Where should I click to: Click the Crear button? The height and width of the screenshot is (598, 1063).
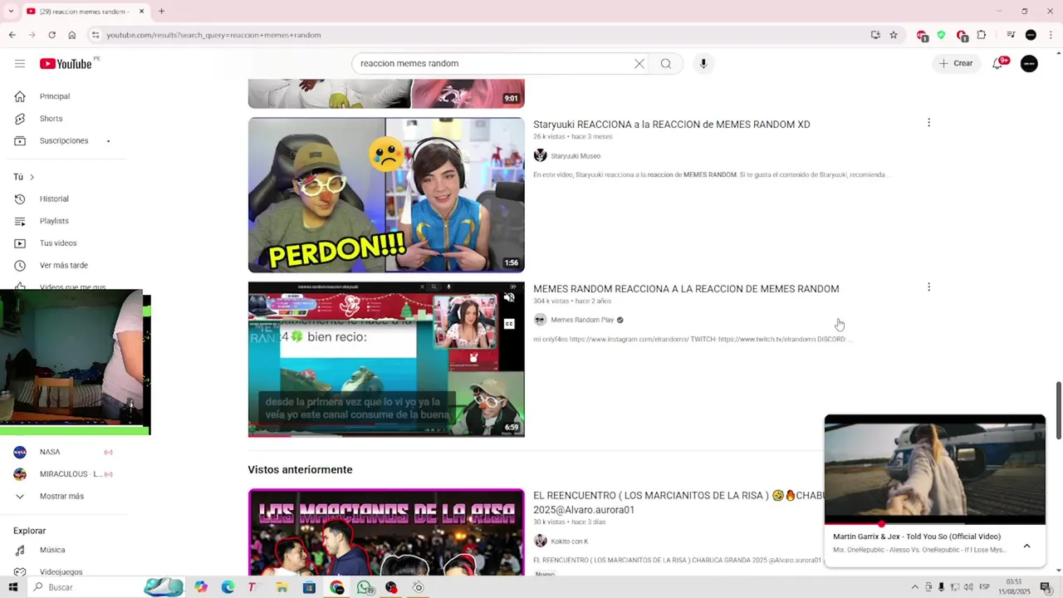click(x=955, y=64)
